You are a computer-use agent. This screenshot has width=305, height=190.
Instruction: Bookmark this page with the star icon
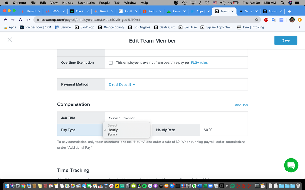coord(257,20)
